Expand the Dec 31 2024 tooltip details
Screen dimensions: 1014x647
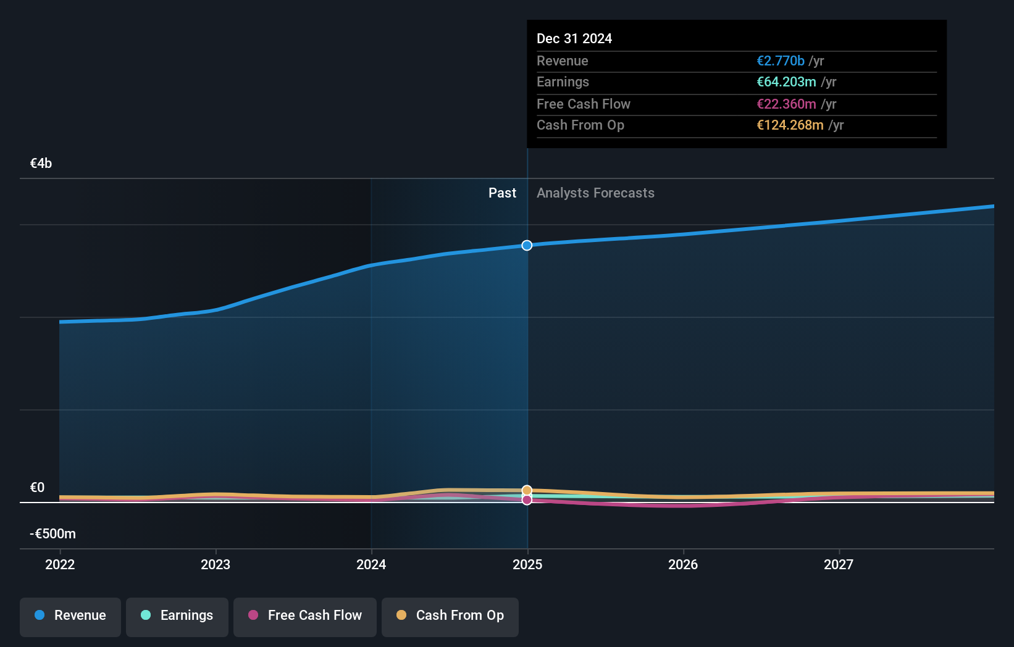[x=574, y=38]
